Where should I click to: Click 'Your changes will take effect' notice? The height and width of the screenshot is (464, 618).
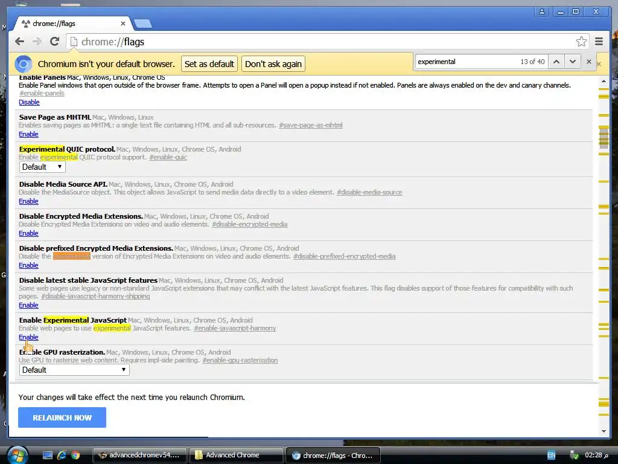tap(132, 398)
